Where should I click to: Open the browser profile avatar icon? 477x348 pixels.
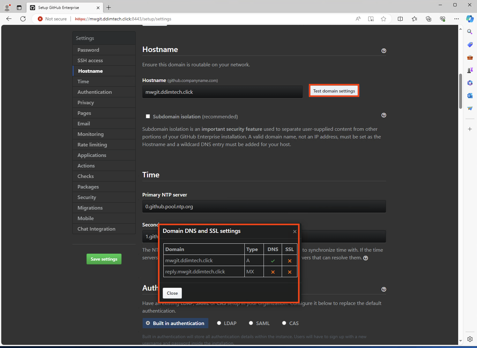(x=7, y=7)
